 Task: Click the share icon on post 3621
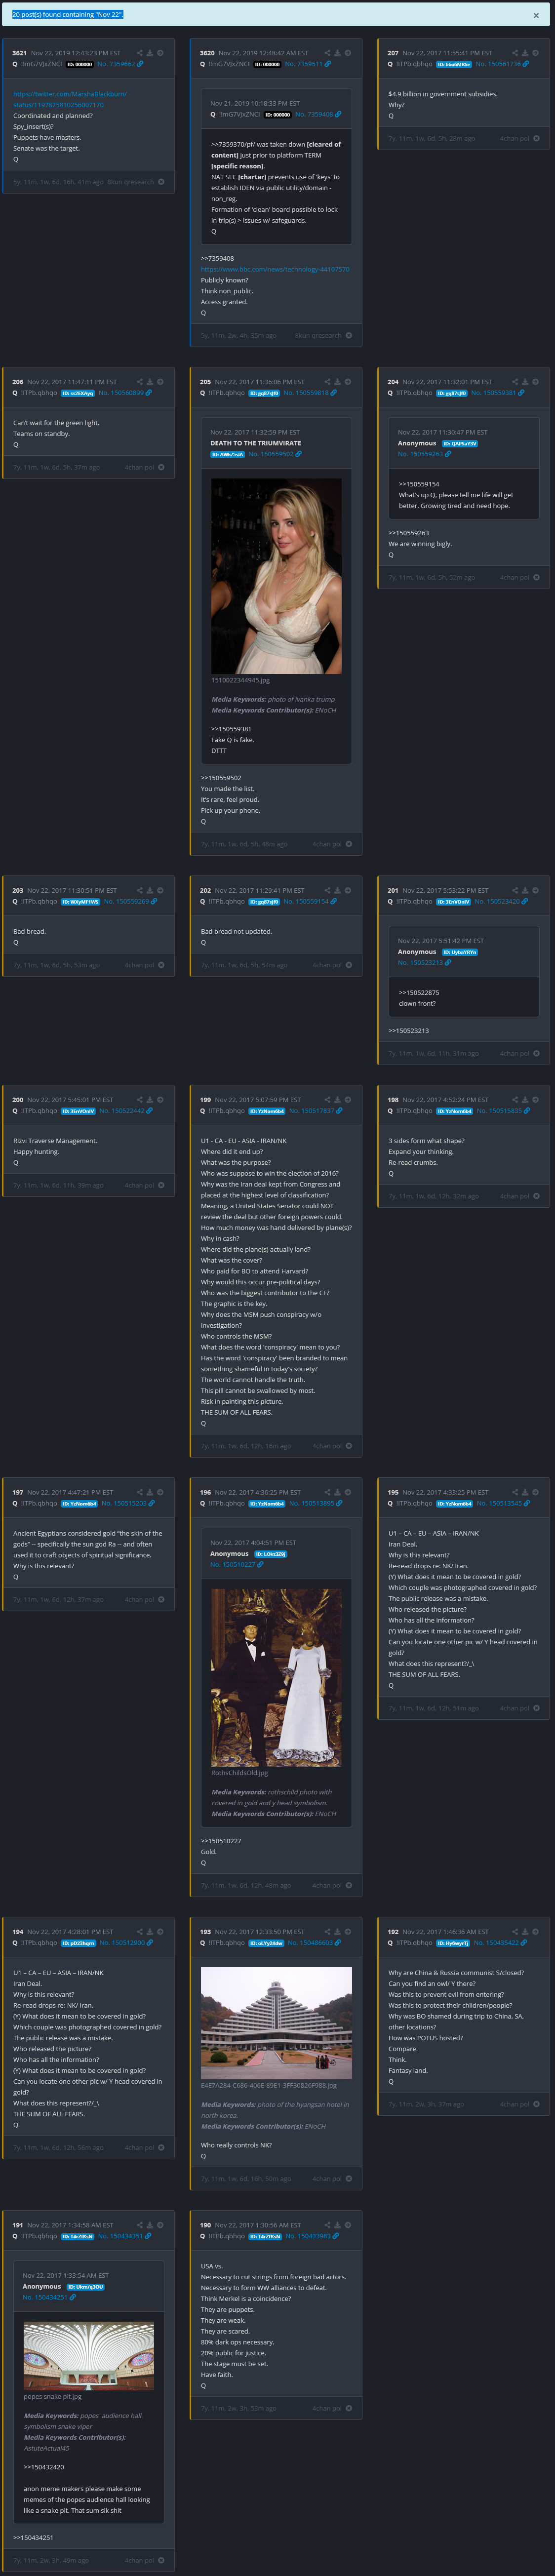[139, 53]
